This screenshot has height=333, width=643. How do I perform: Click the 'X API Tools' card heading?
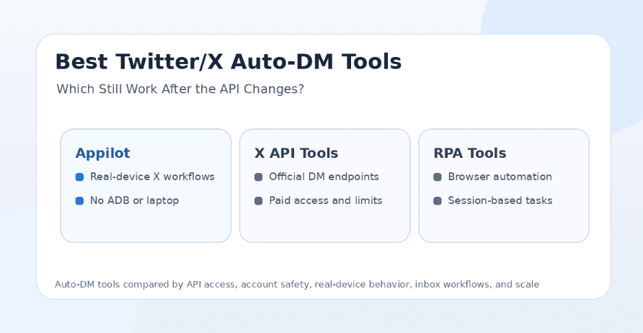pos(296,154)
